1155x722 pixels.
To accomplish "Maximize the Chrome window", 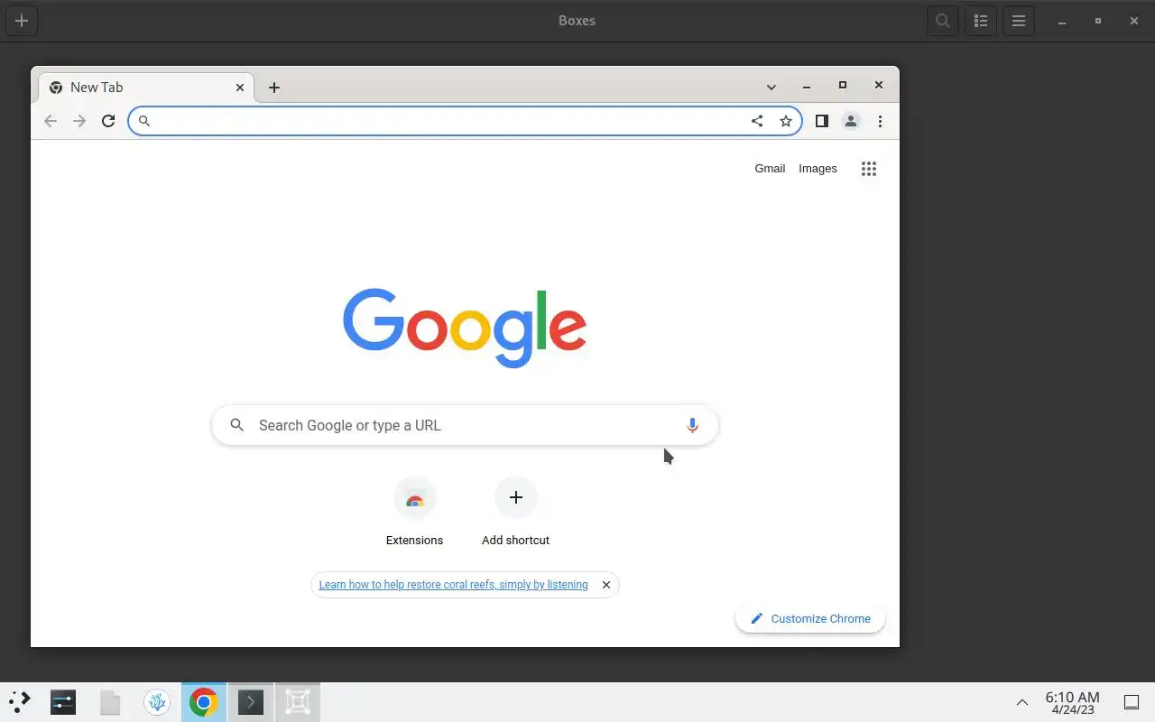I will tap(843, 86).
